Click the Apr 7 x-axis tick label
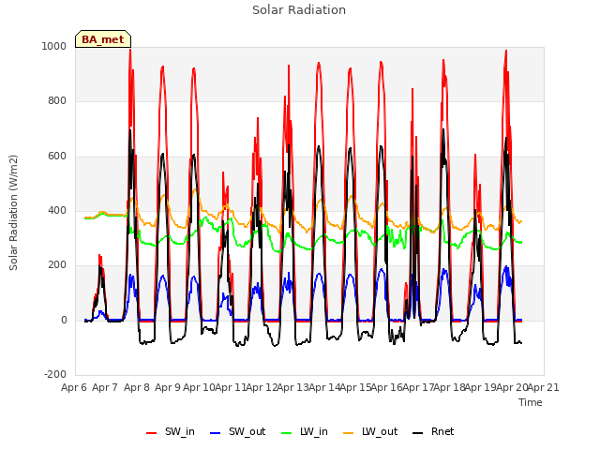The height and width of the screenshot is (450, 600). [105, 387]
